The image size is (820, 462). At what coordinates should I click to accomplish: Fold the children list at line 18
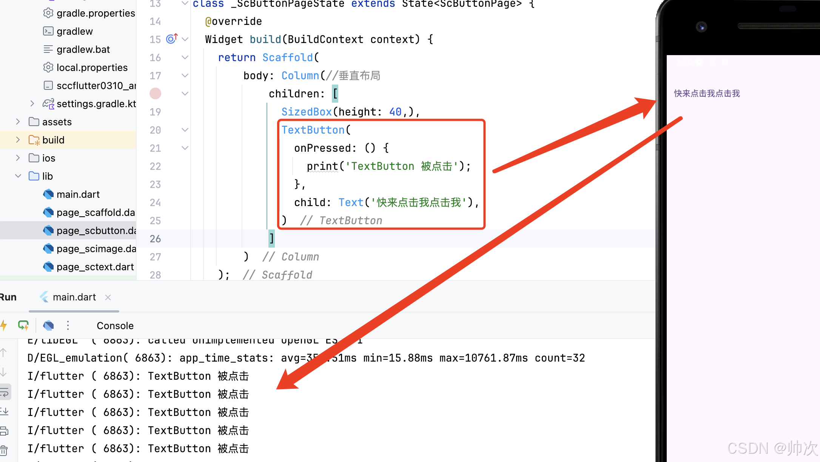tap(185, 94)
